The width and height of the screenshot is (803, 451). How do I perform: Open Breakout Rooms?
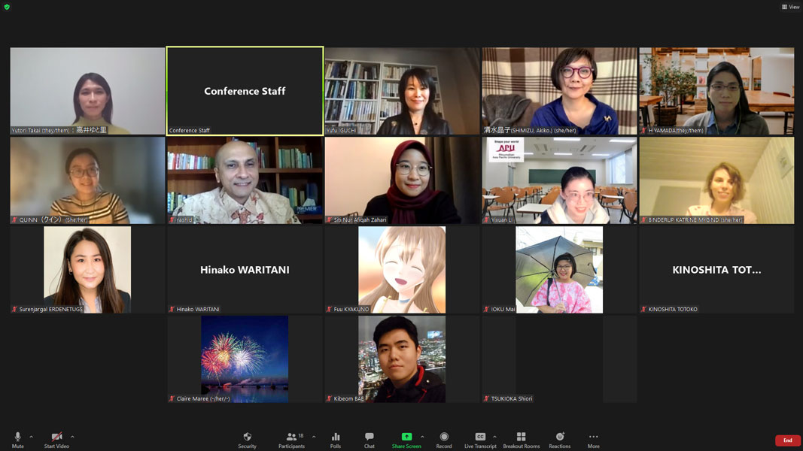click(x=521, y=440)
